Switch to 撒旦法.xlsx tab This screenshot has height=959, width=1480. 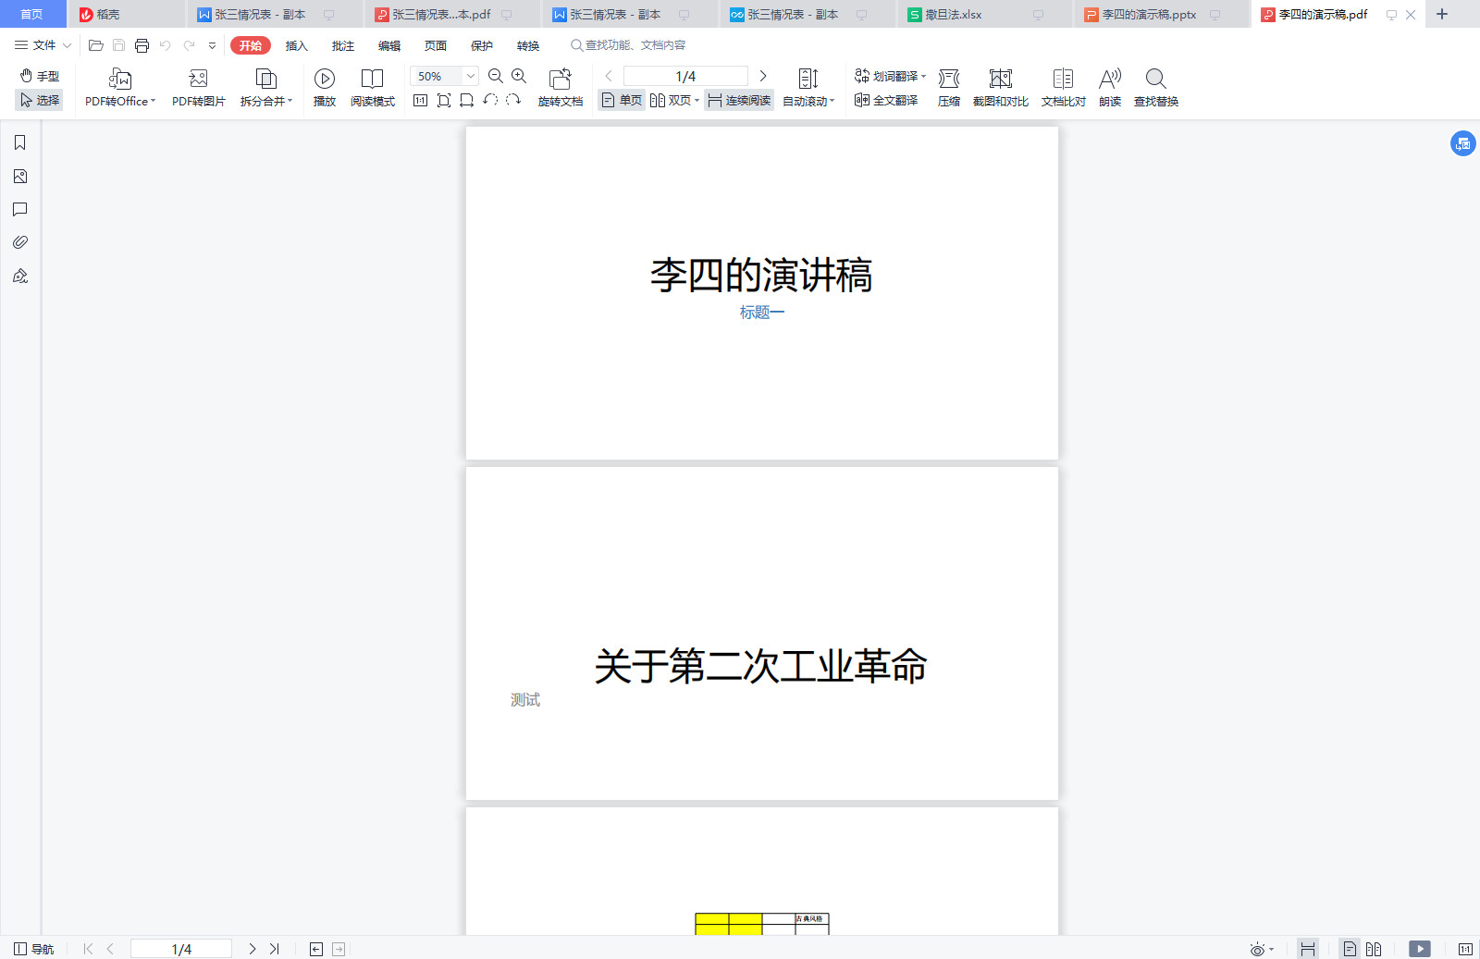[983, 14]
